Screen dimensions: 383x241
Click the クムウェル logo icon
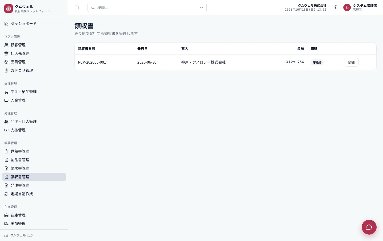tap(9, 9)
